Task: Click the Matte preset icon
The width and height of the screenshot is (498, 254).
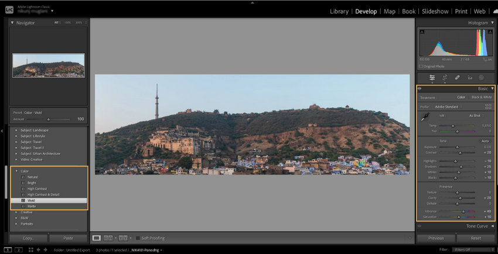Action: 23,207
